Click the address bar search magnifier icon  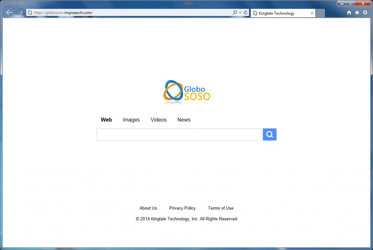[235, 12]
